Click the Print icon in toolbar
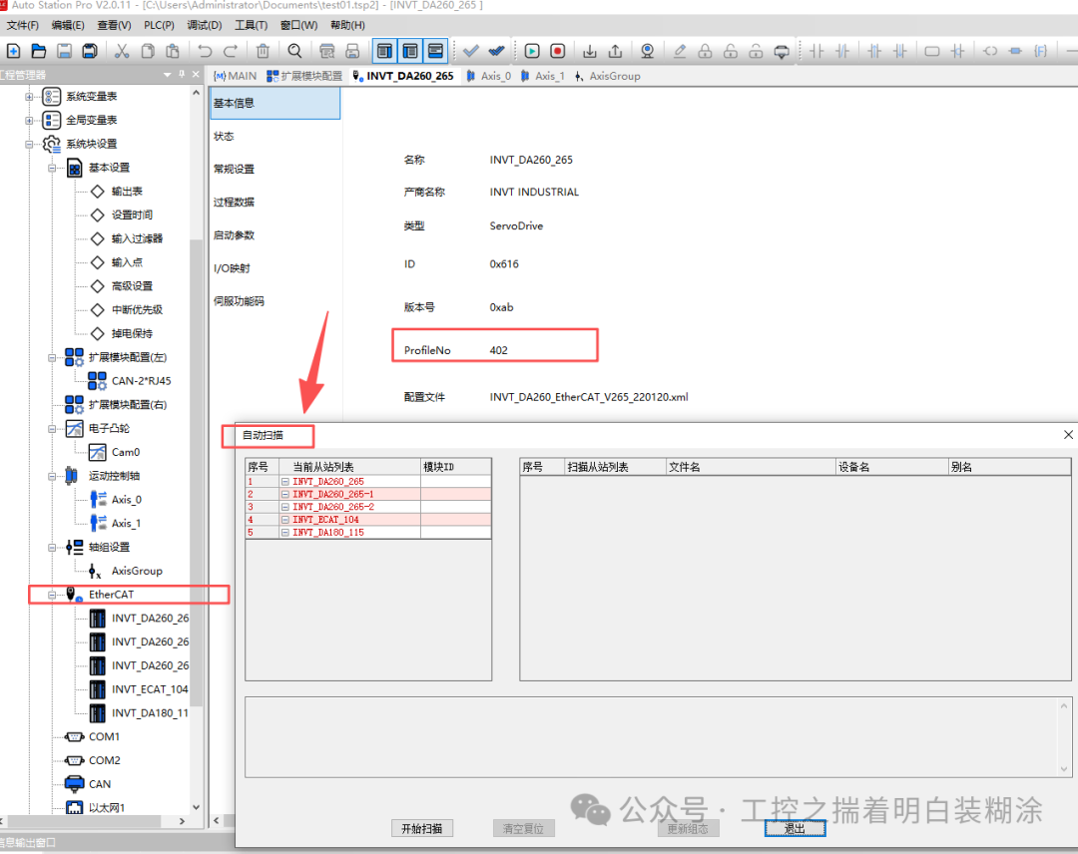Image resolution: width=1078 pixels, height=854 pixels. click(352, 51)
